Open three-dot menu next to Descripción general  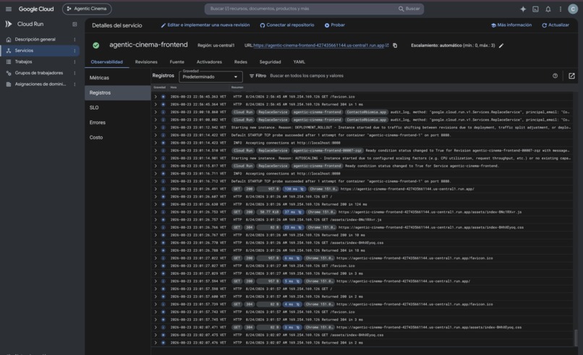click(x=75, y=39)
